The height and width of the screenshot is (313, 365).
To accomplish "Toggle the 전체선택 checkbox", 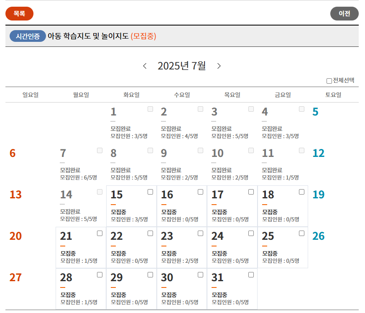I will click(329, 81).
